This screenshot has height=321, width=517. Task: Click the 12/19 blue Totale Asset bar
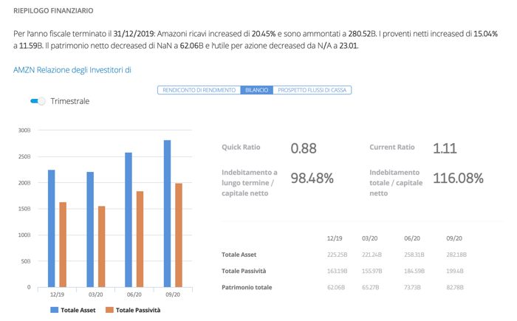52,229
